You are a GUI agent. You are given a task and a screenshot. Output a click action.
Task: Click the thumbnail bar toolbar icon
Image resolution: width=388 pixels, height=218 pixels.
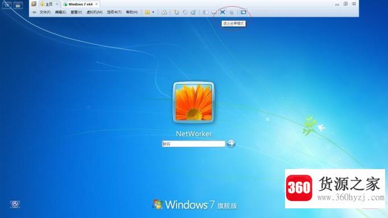coord(214,12)
